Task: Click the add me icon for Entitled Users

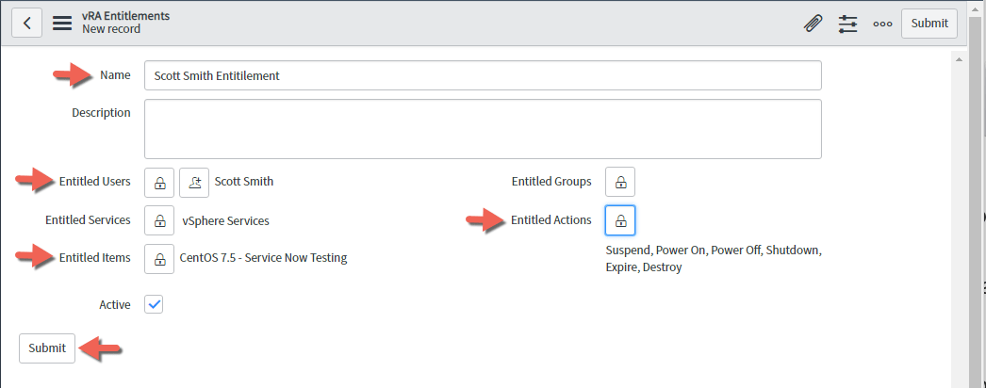Action: pos(194,182)
